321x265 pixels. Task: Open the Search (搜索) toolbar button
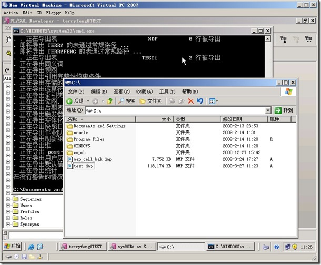pos(126,101)
